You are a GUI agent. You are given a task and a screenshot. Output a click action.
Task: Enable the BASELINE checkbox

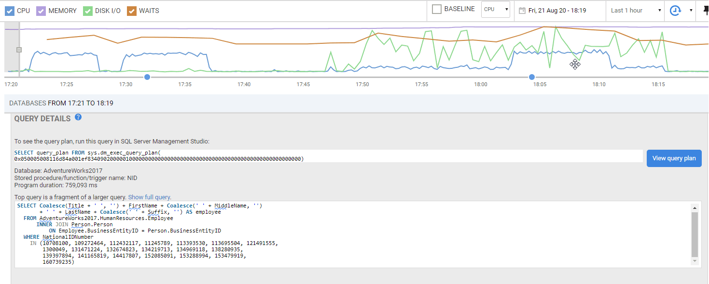[437, 9]
